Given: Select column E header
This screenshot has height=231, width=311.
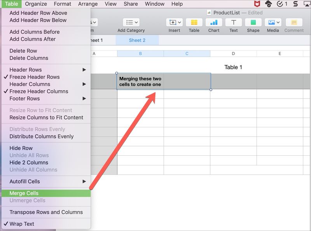Looking at the screenshot, I should coord(280,54).
